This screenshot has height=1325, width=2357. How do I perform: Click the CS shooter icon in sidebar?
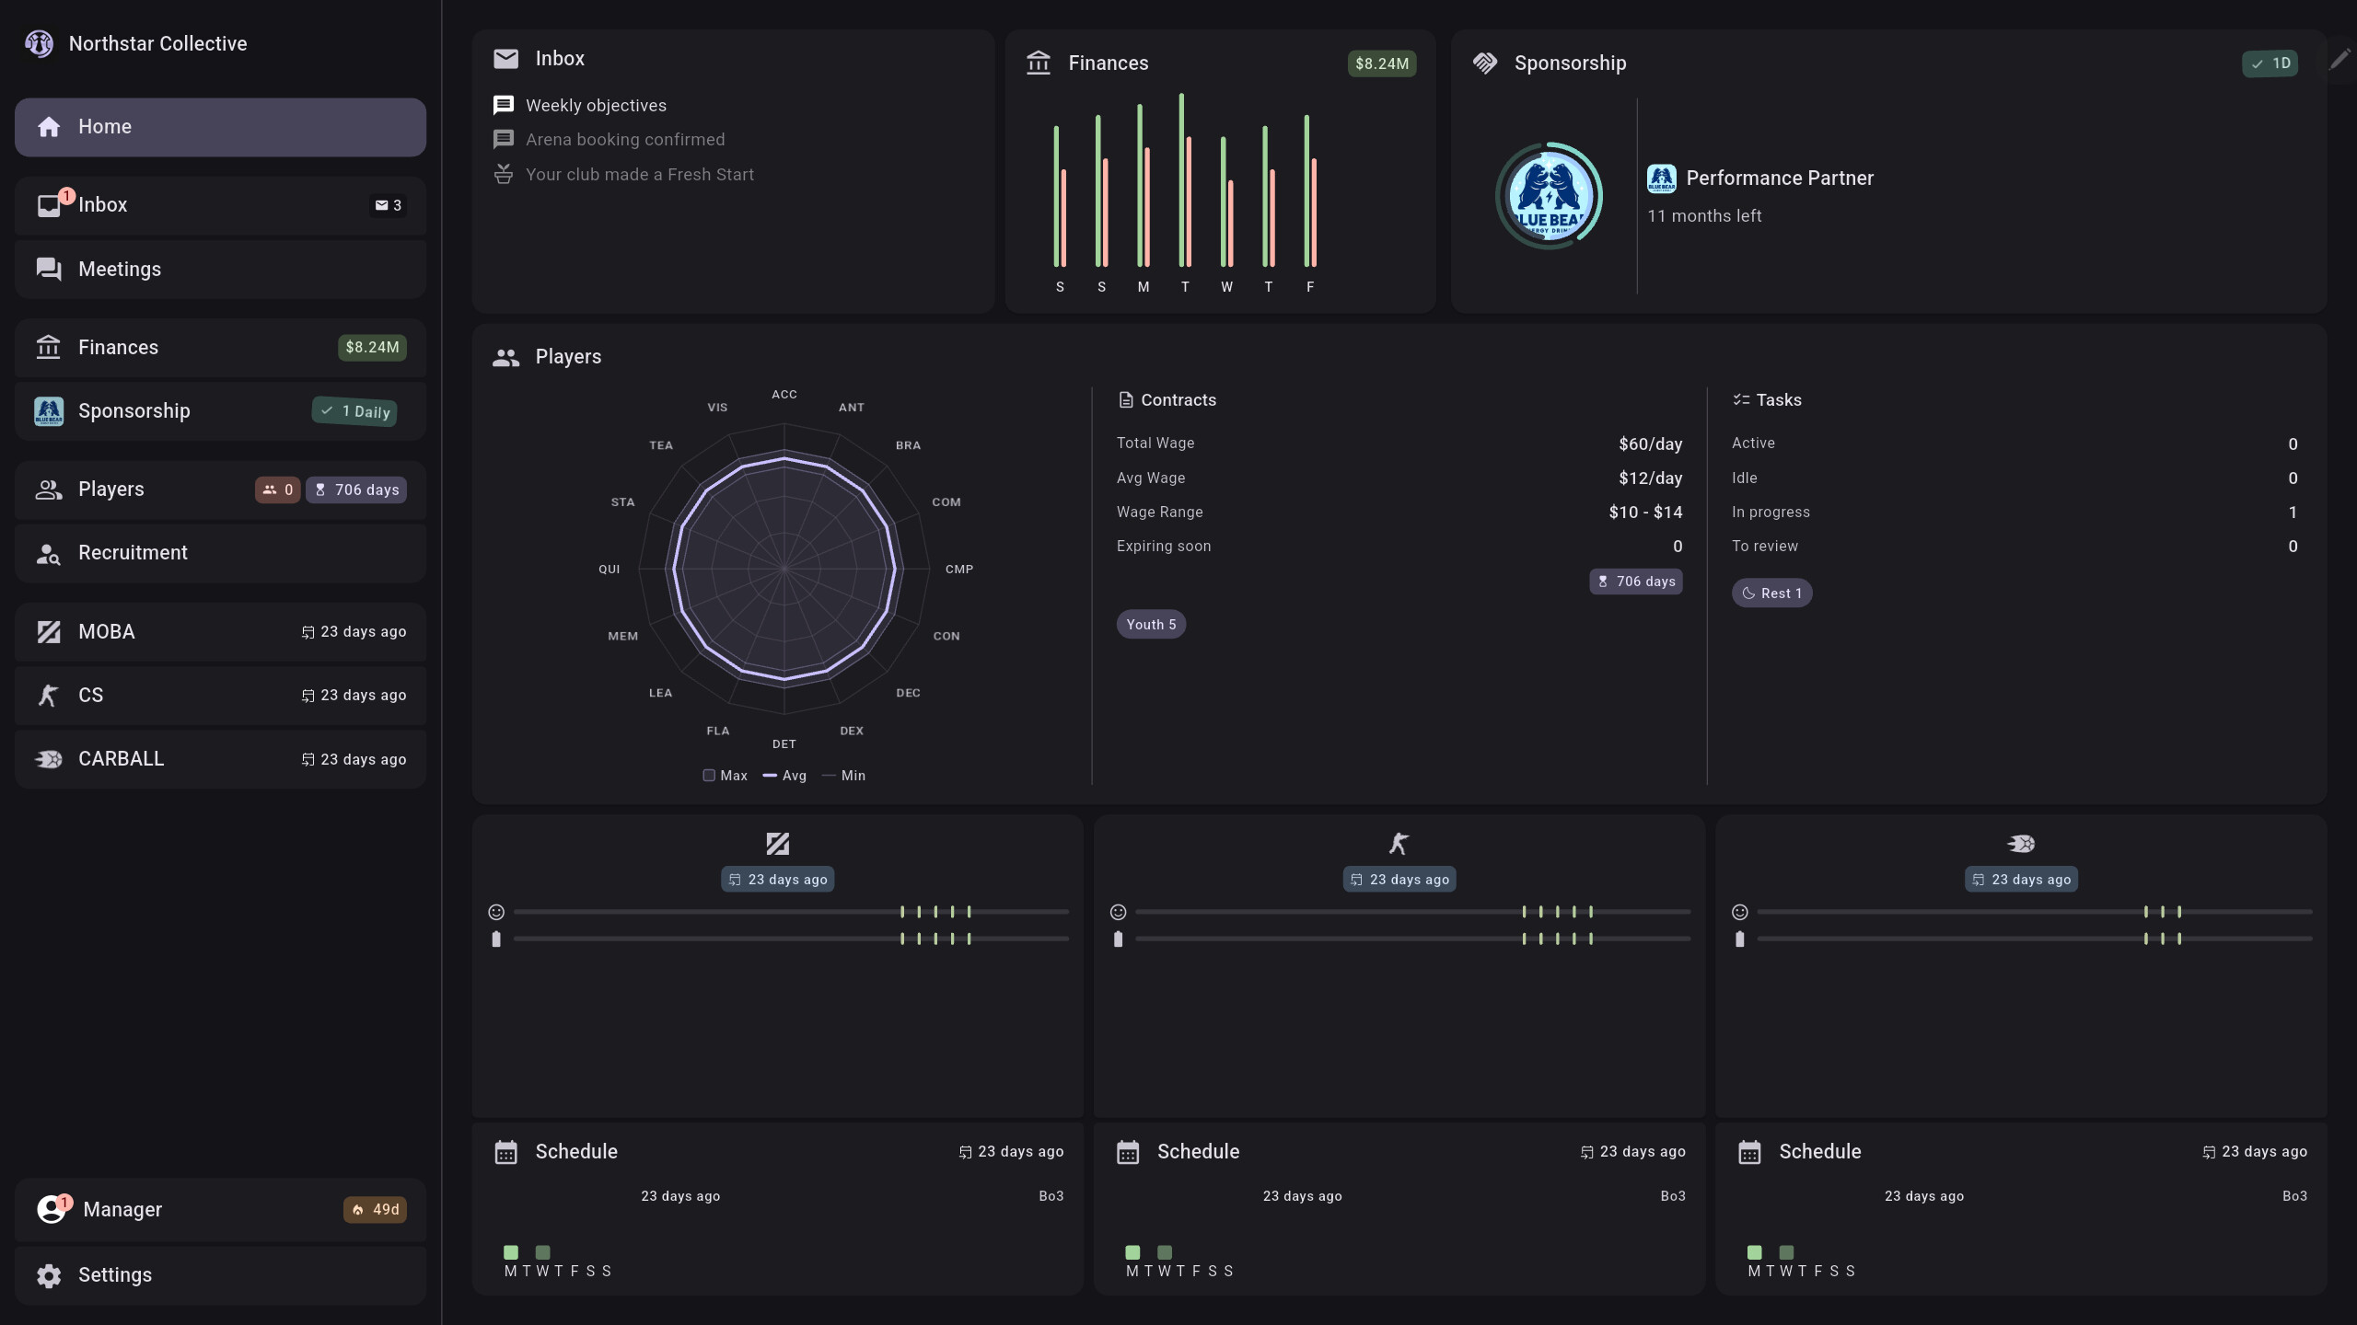click(48, 696)
